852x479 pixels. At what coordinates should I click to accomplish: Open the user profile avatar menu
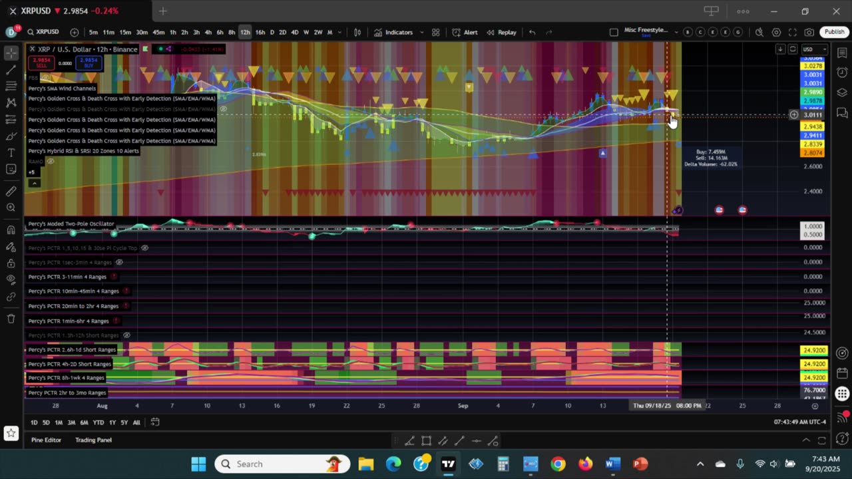click(x=11, y=32)
